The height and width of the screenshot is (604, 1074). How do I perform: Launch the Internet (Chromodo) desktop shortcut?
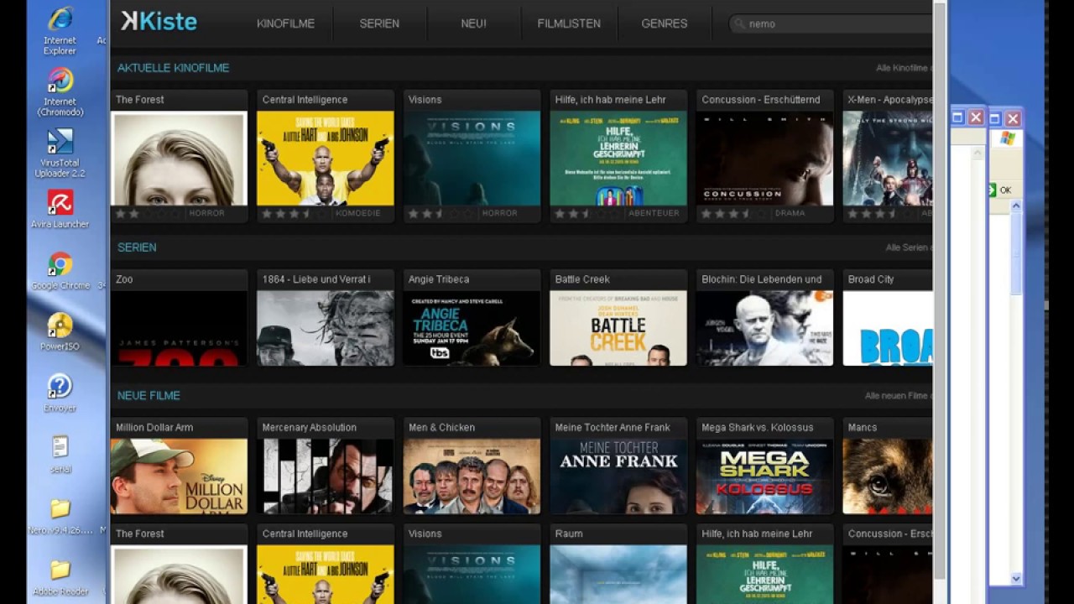[60, 91]
